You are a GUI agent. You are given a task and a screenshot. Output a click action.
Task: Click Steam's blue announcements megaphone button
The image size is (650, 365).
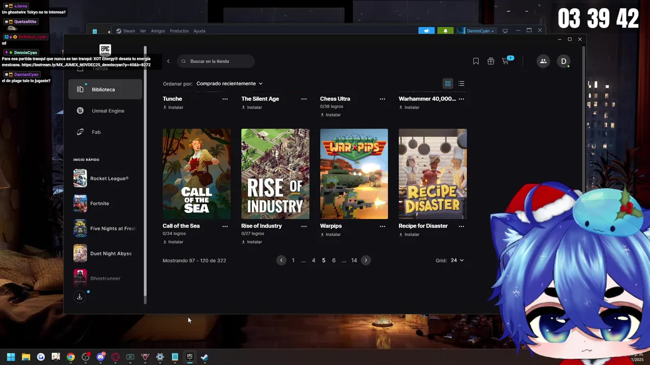(x=427, y=31)
